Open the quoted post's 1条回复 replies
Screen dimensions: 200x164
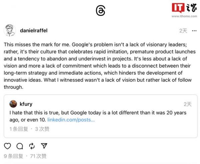[19, 129]
